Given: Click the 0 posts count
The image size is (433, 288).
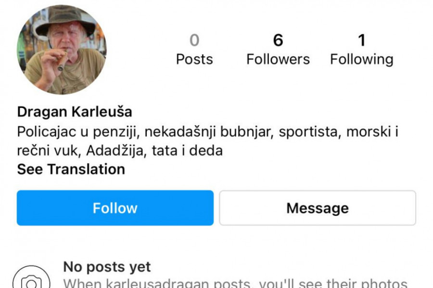Looking at the screenshot, I should [x=194, y=40].
